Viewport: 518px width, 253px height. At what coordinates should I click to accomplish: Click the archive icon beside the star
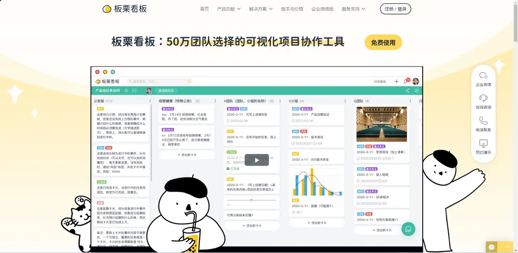(x=134, y=91)
